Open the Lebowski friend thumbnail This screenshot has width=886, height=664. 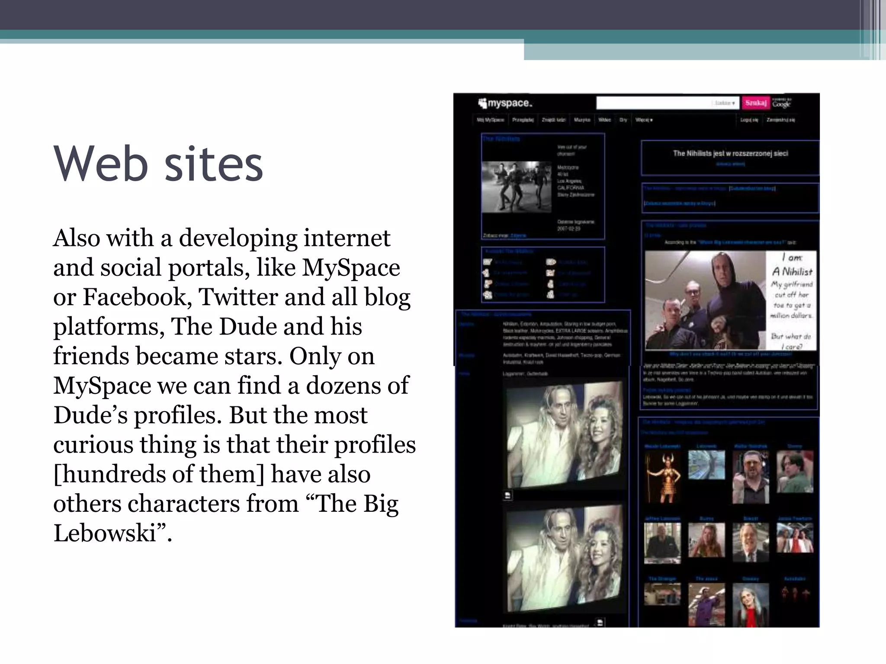[706, 465]
